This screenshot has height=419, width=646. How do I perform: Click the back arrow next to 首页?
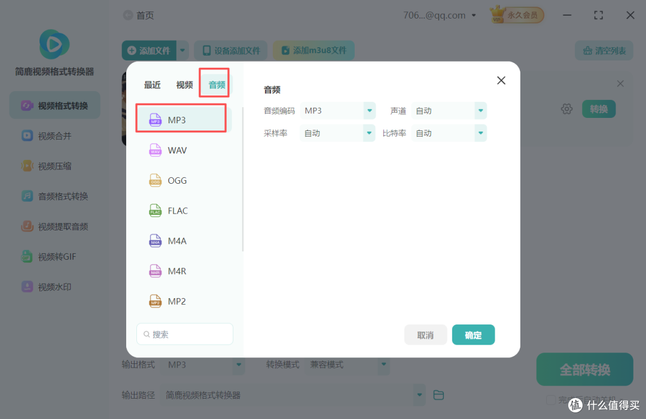coord(128,15)
